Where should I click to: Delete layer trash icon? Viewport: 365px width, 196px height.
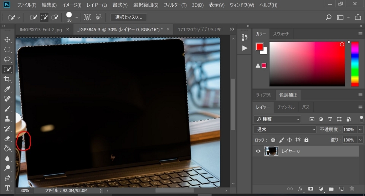(x=352, y=189)
